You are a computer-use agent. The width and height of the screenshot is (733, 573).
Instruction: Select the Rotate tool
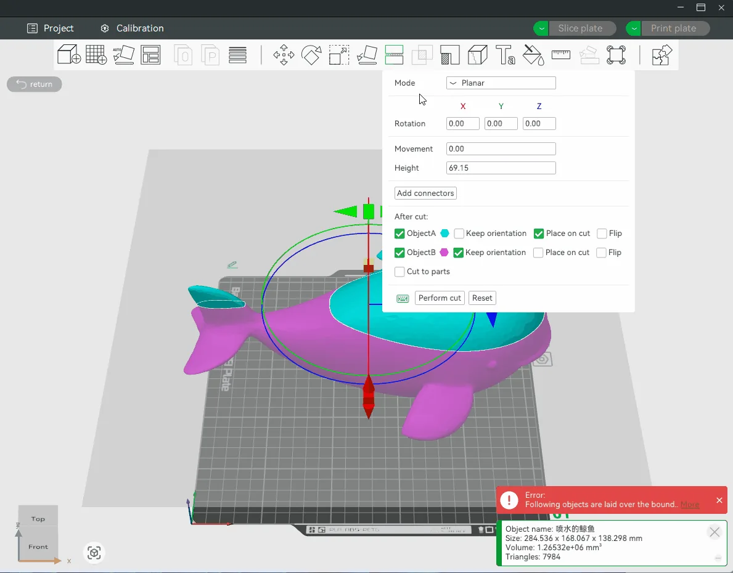311,55
